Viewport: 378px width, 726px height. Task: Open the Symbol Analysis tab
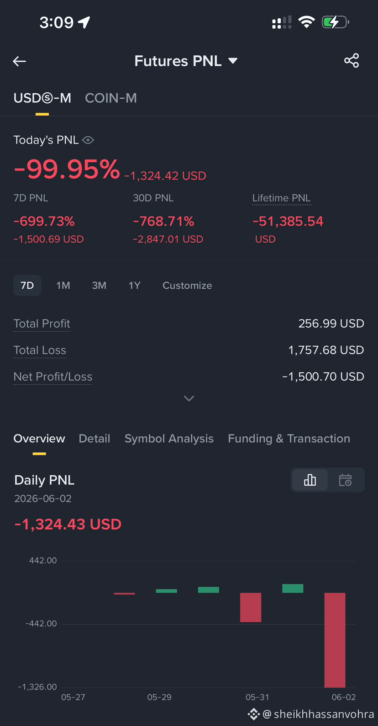(169, 439)
